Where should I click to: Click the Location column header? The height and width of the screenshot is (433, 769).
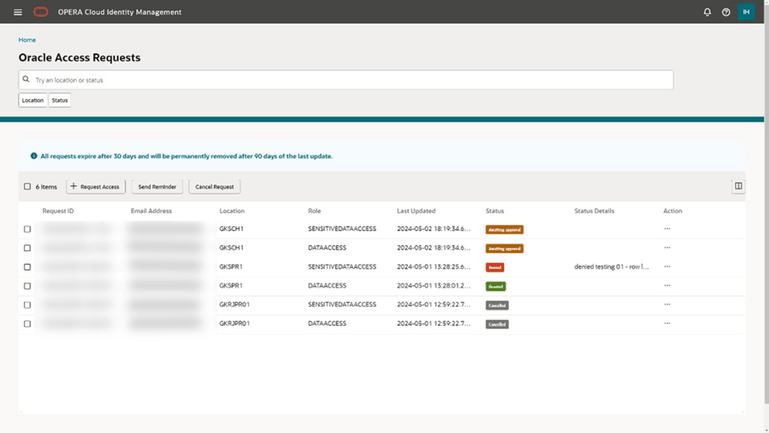tap(232, 211)
